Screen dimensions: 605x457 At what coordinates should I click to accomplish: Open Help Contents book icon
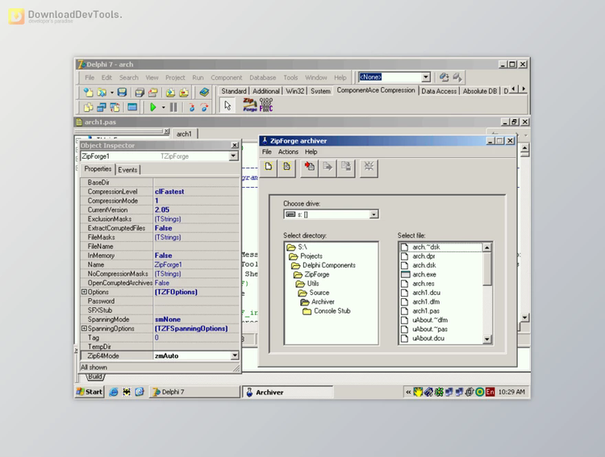click(x=204, y=92)
